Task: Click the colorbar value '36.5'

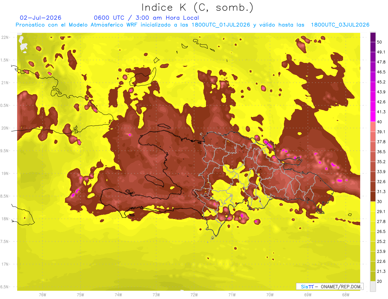Action: pos(381,152)
